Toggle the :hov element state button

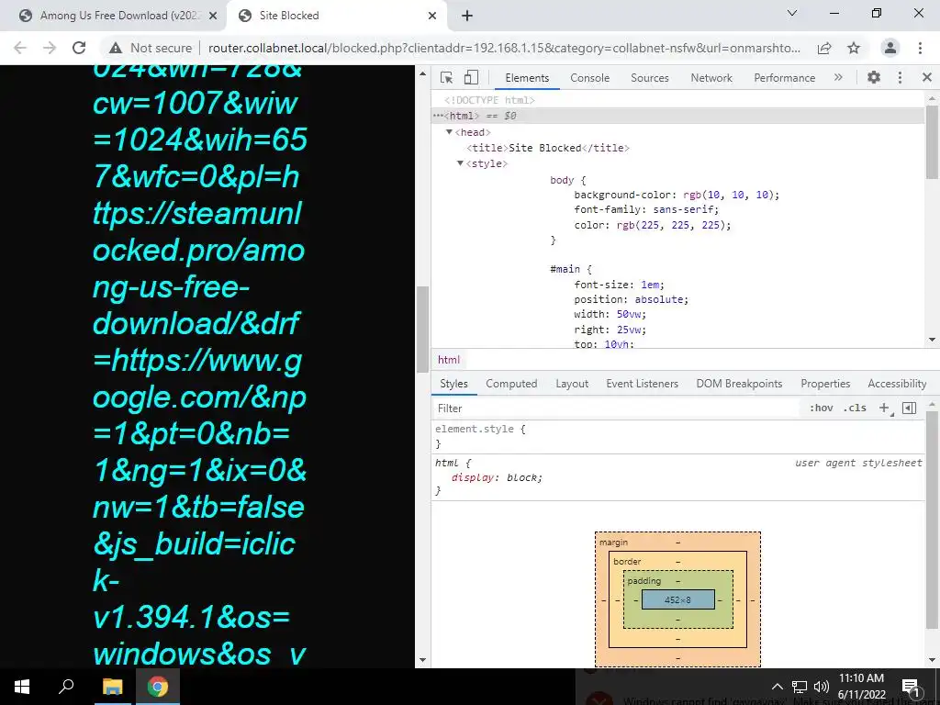tap(822, 408)
